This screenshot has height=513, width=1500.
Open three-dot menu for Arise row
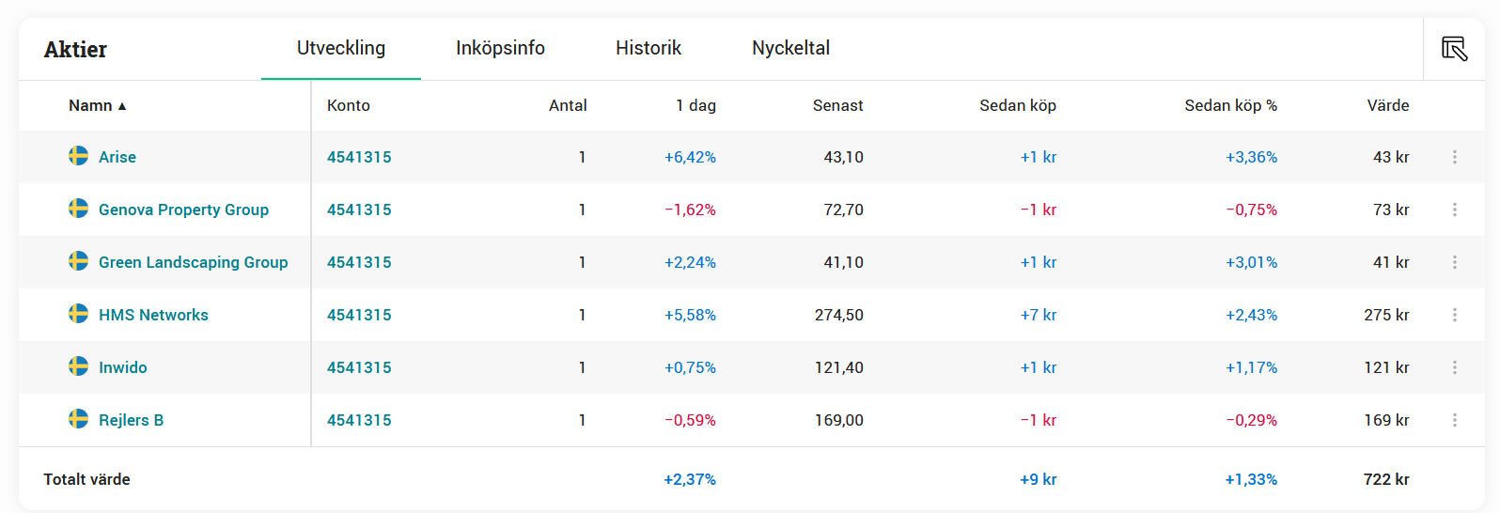pyautogui.click(x=1454, y=157)
